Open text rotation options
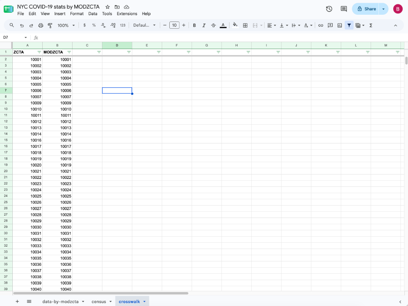This screenshot has height=306, width=408. [308, 25]
